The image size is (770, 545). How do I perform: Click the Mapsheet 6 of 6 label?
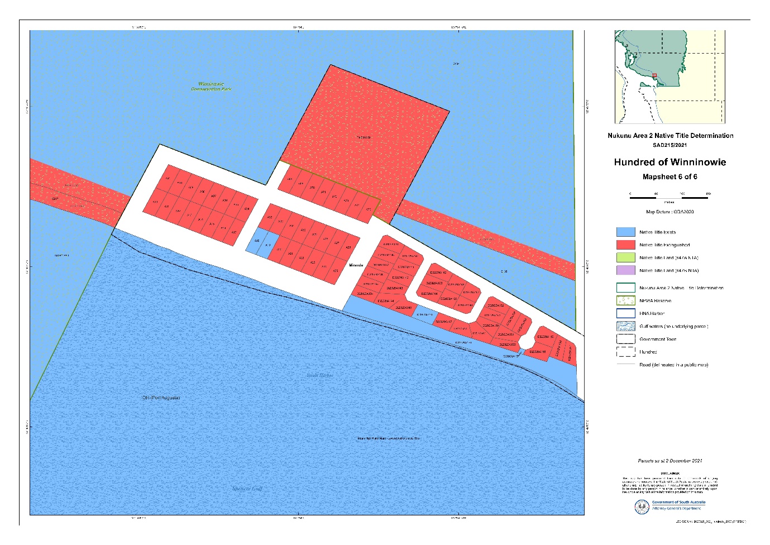[x=670, y=176]
